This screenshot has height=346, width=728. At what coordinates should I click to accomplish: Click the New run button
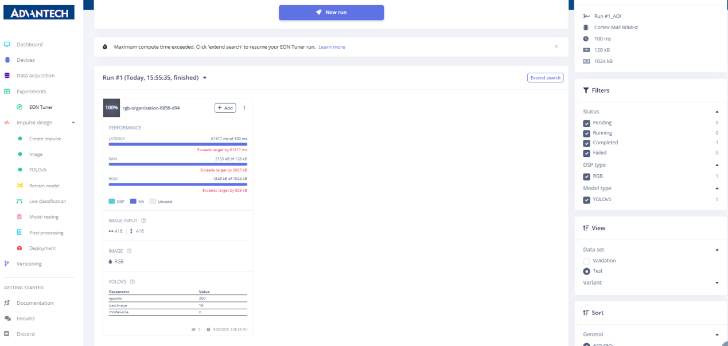point(332,13)
